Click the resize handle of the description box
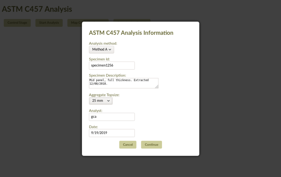Viewport: 281px width, 177px height. pyautogui.click(x=157, y=87)
